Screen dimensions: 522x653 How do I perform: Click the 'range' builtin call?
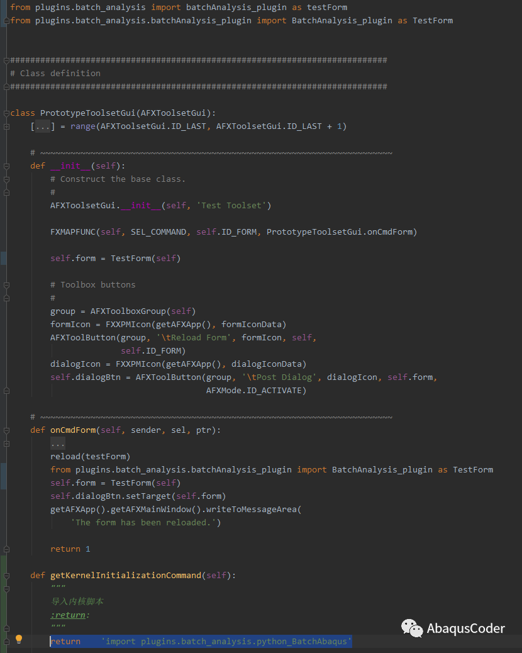(x=83, y=126)
